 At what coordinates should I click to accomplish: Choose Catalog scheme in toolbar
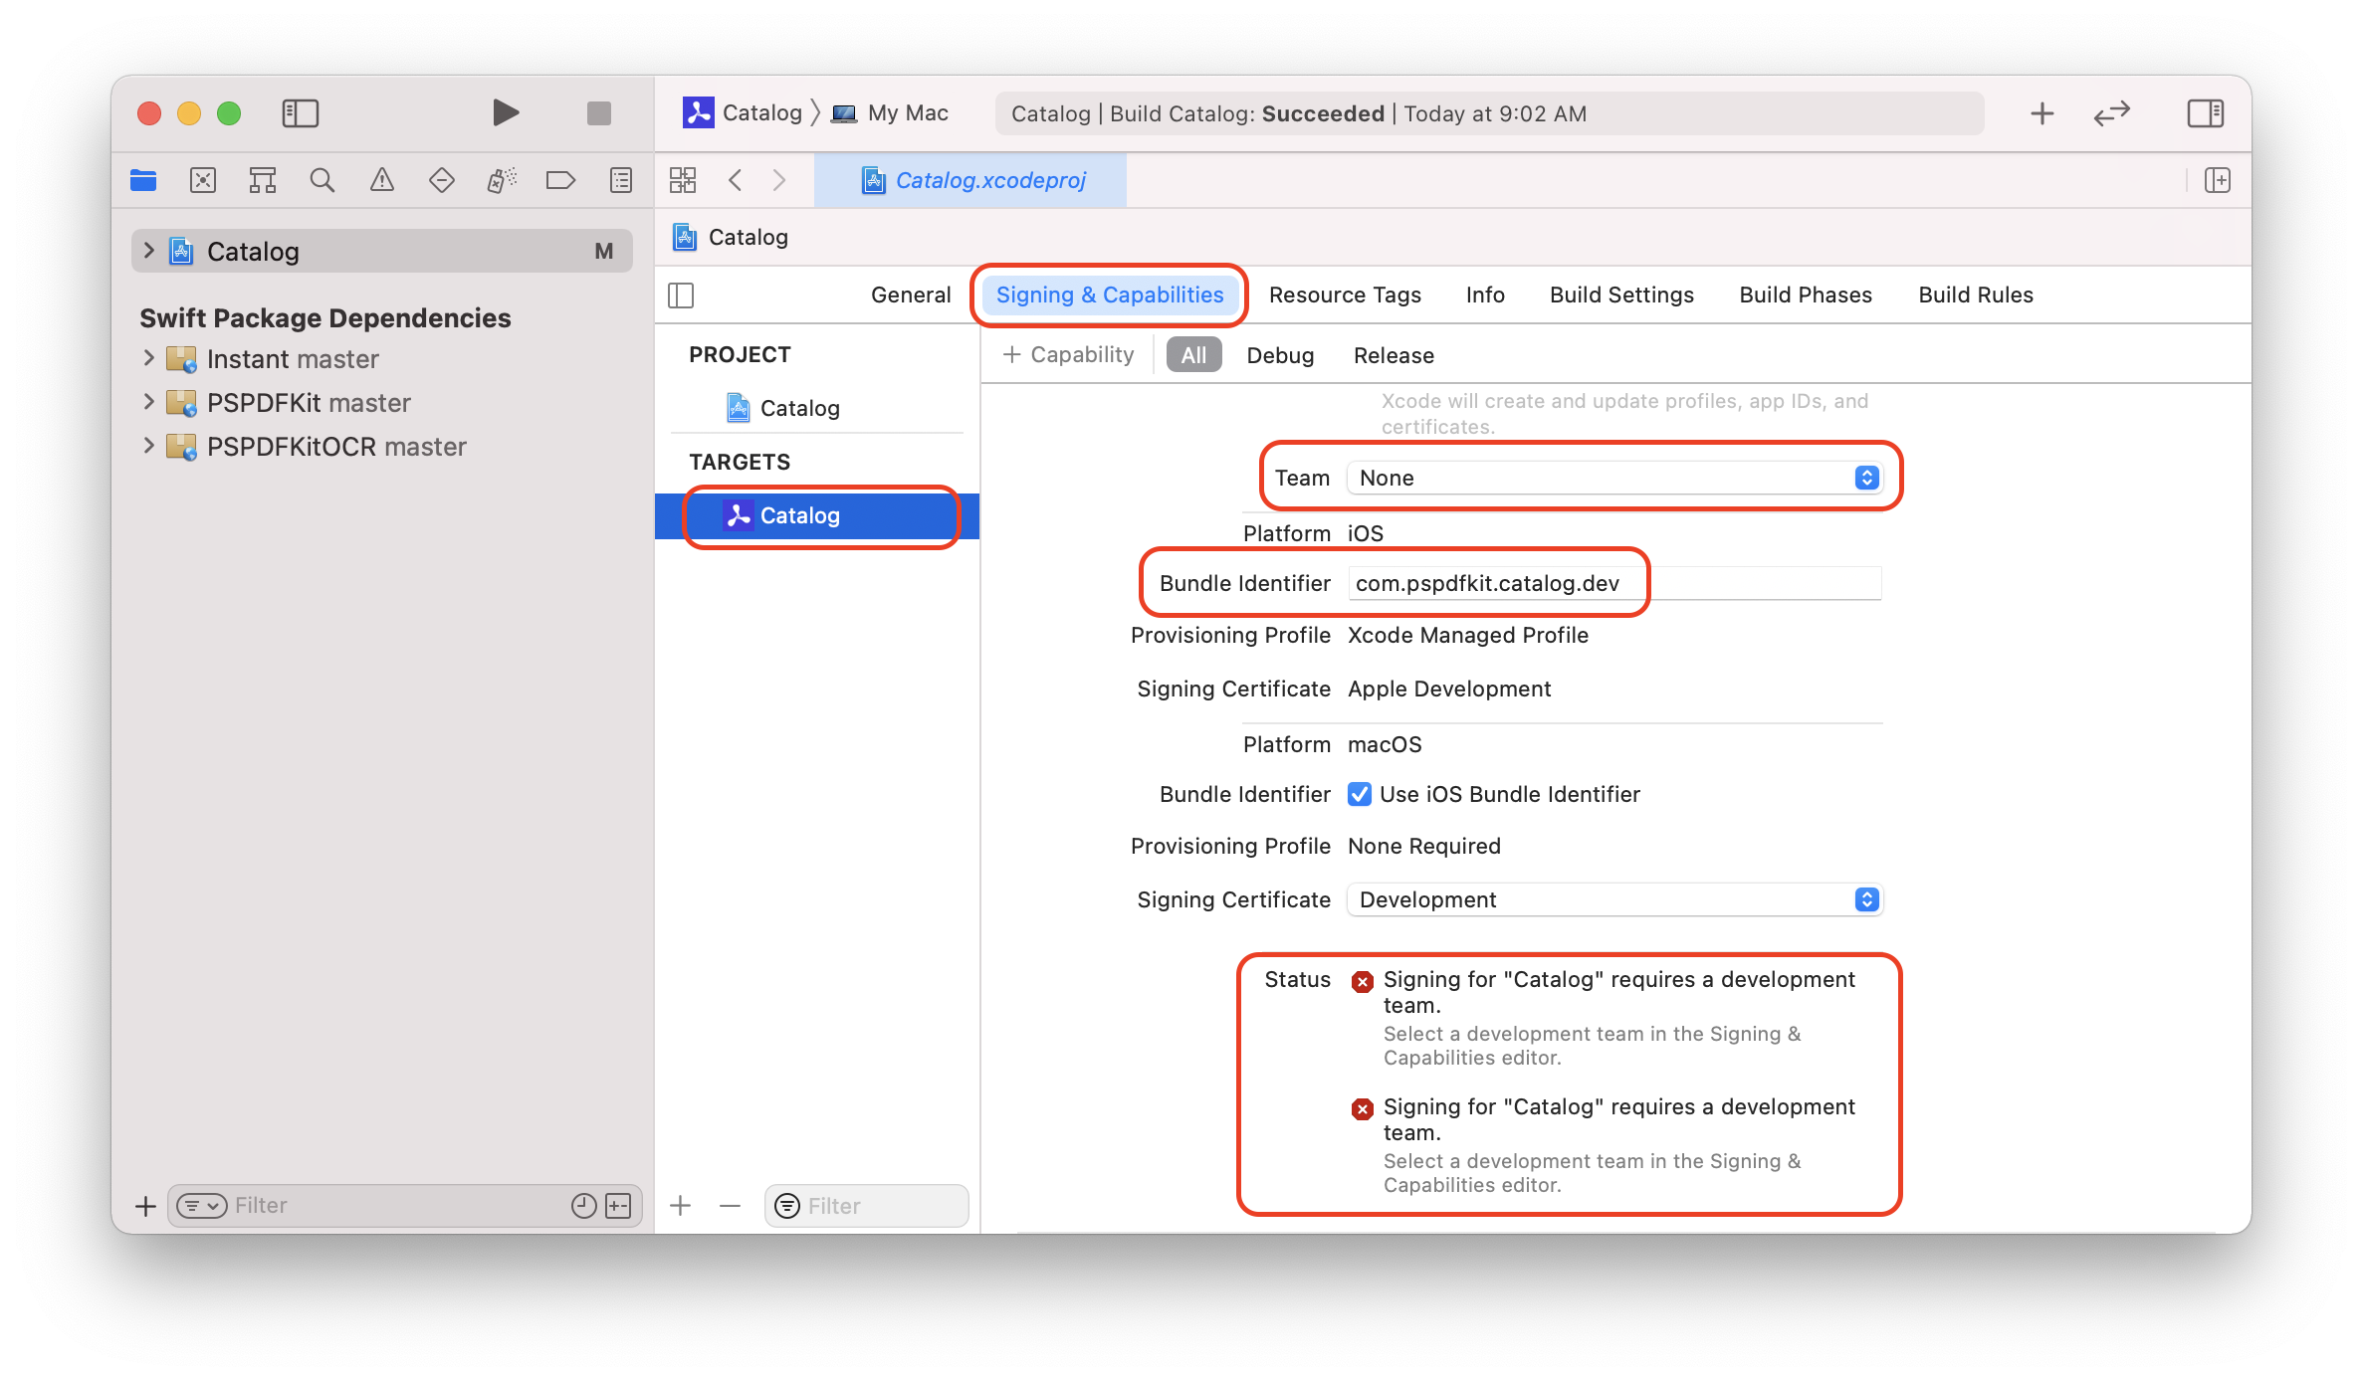pyautogui.click(x=743, y=113)
